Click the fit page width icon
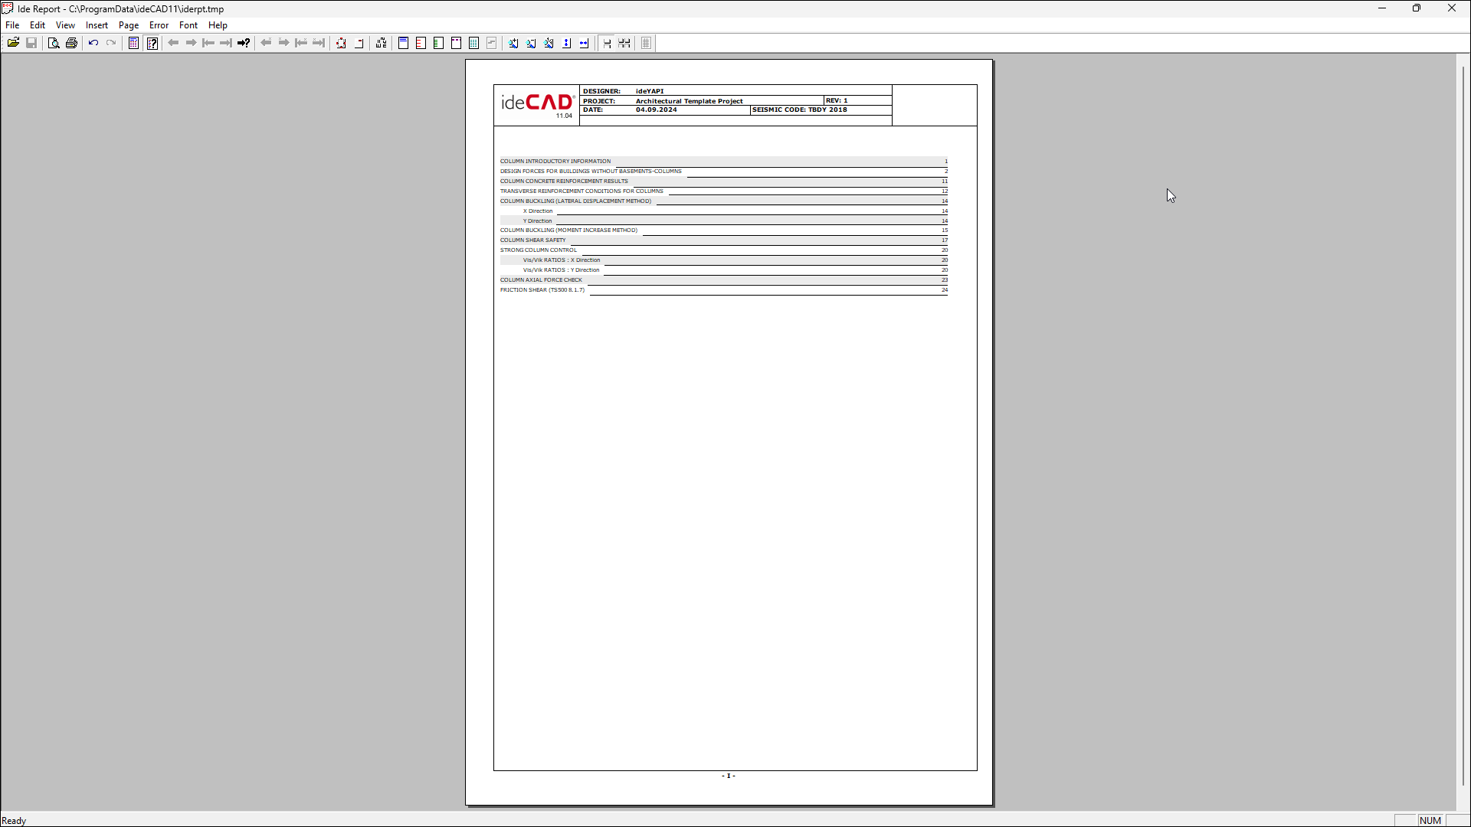This screenshot has width=1471, height=827. pyautogui.click(x=585, y=43)
